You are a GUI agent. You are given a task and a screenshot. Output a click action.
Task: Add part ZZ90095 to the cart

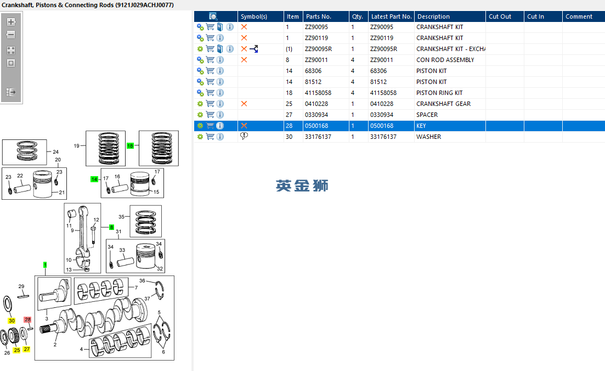[210, 27]
